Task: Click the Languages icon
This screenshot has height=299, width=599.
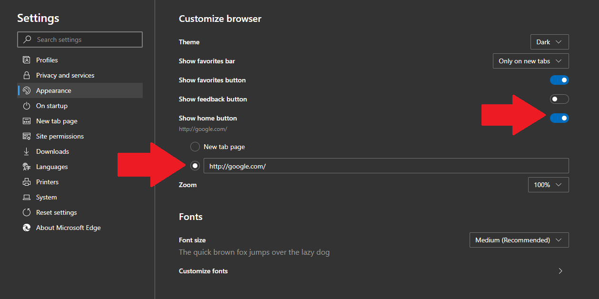Action: [x=27, y=167]
